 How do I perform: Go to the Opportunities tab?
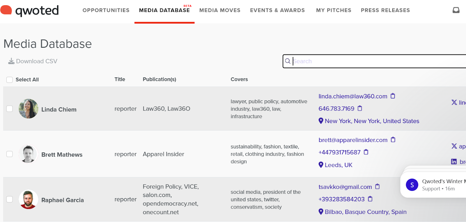[106, 10]
